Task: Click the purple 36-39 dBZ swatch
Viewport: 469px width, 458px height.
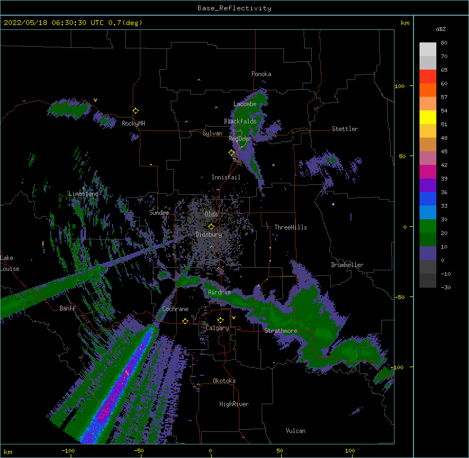Action: [x=428, y=185]
